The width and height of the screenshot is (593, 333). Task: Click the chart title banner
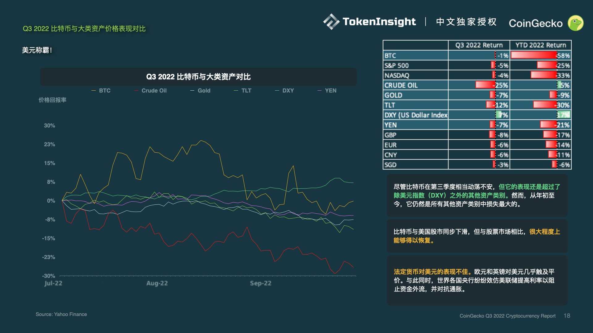198,77
